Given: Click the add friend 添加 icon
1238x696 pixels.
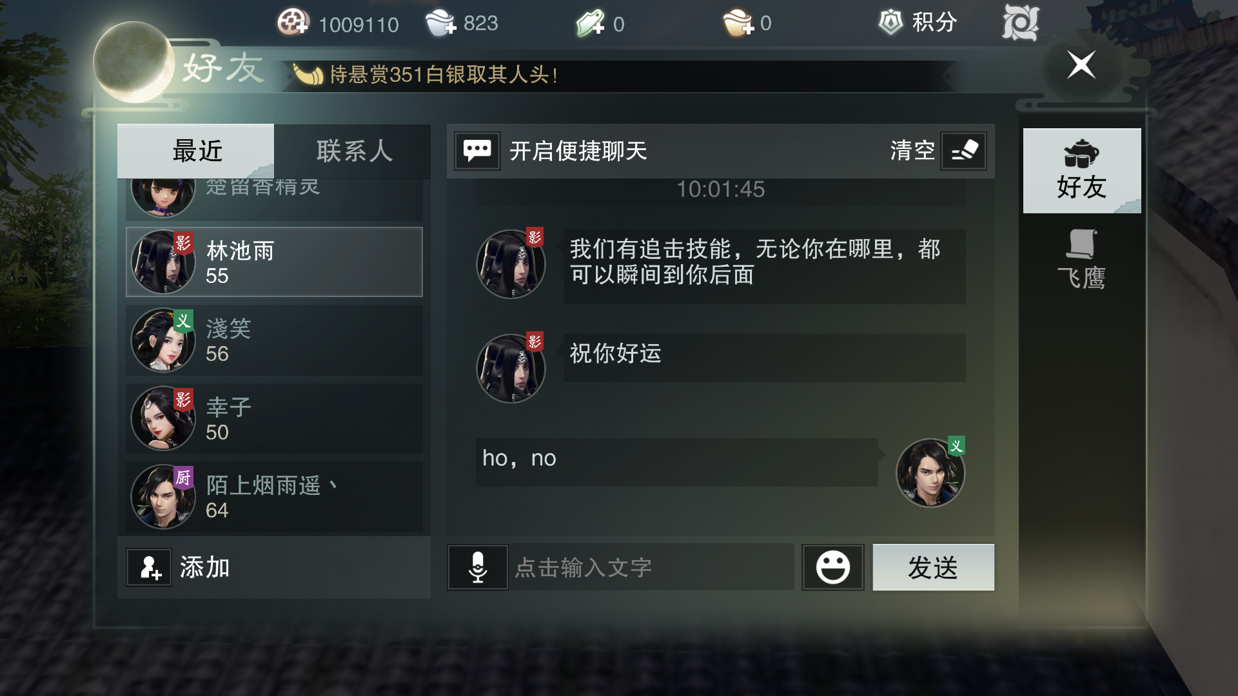Looking at the screenshot, I should coord(149,567).
